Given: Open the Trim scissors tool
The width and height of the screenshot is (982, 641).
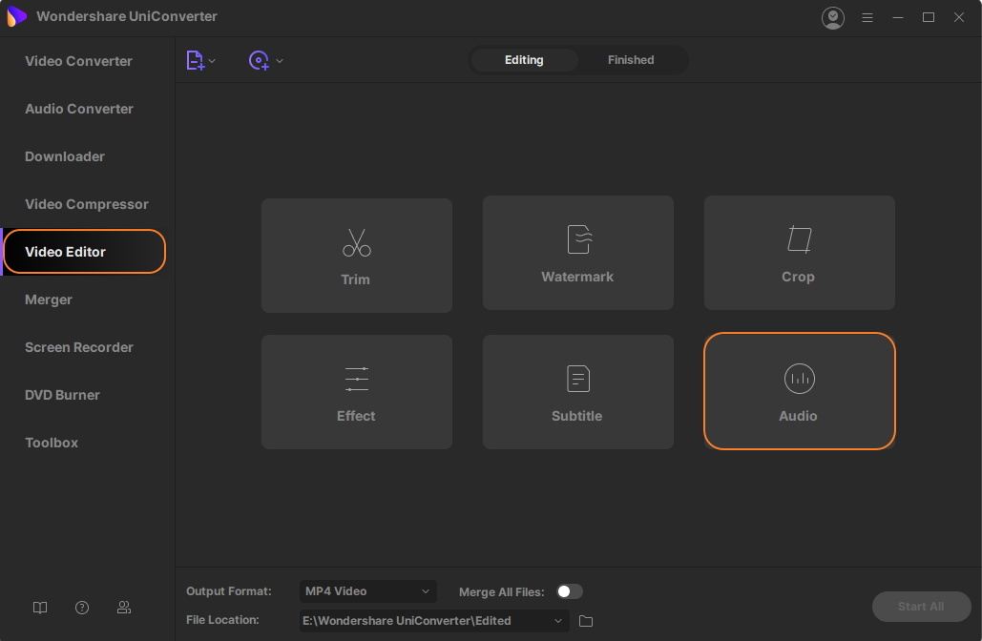Looking at the screenshot, I should pos(356,256).
